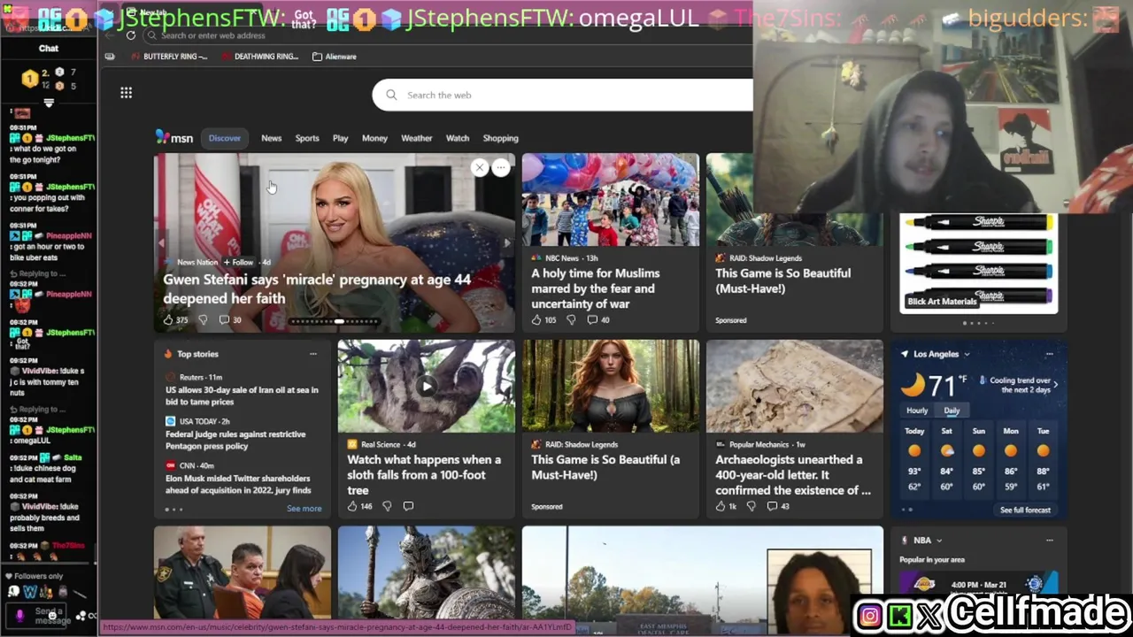Dislike the Muslims holy time article
Image resolution: width=1133 pixels, height=637 pixels.
pyautogui.click(x=571, y=319)
